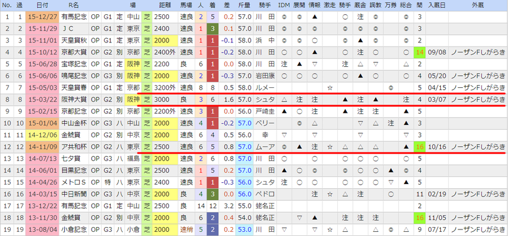Click stable-entry date 07/17

(436, 229)
